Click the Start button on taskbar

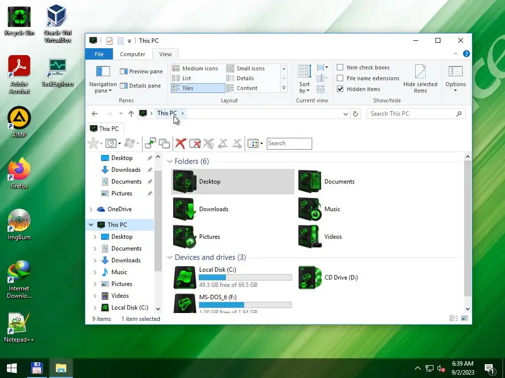(x=12, y=368)
